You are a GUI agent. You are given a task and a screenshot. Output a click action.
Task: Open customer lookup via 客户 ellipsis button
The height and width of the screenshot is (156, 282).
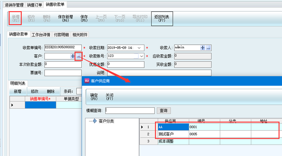tap(78, 56)
